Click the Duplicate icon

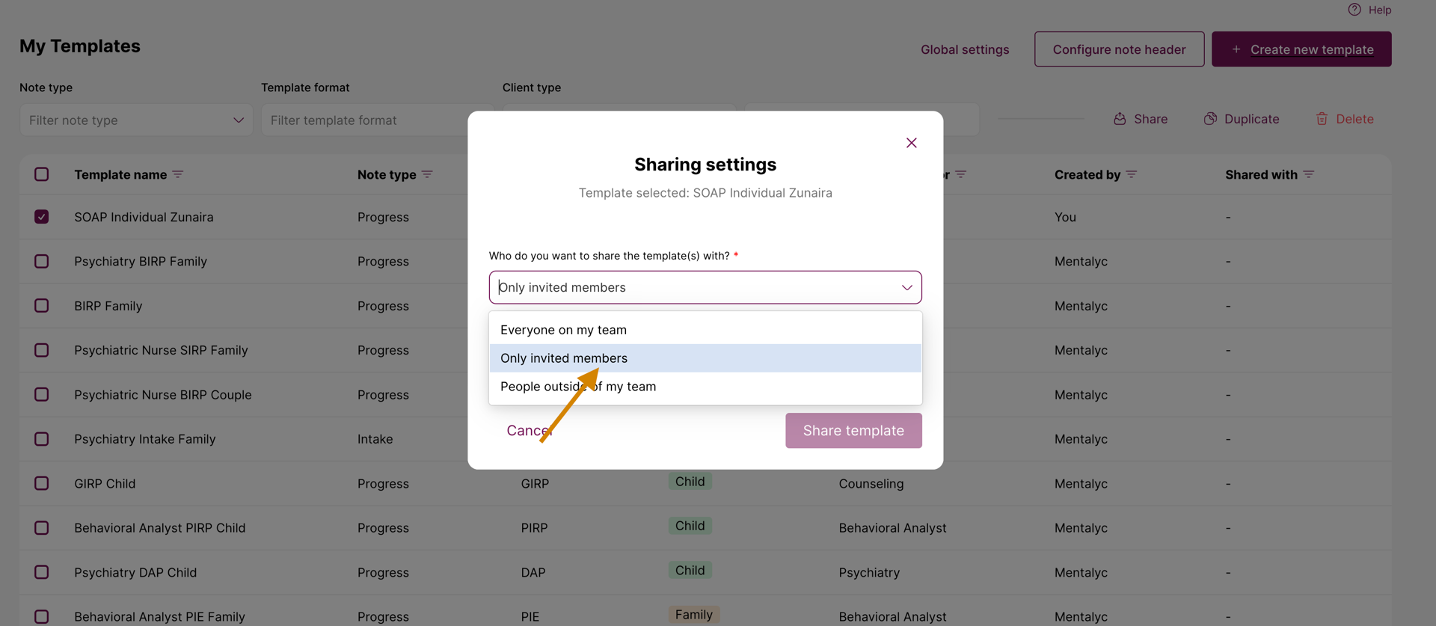coord(1210,119)
